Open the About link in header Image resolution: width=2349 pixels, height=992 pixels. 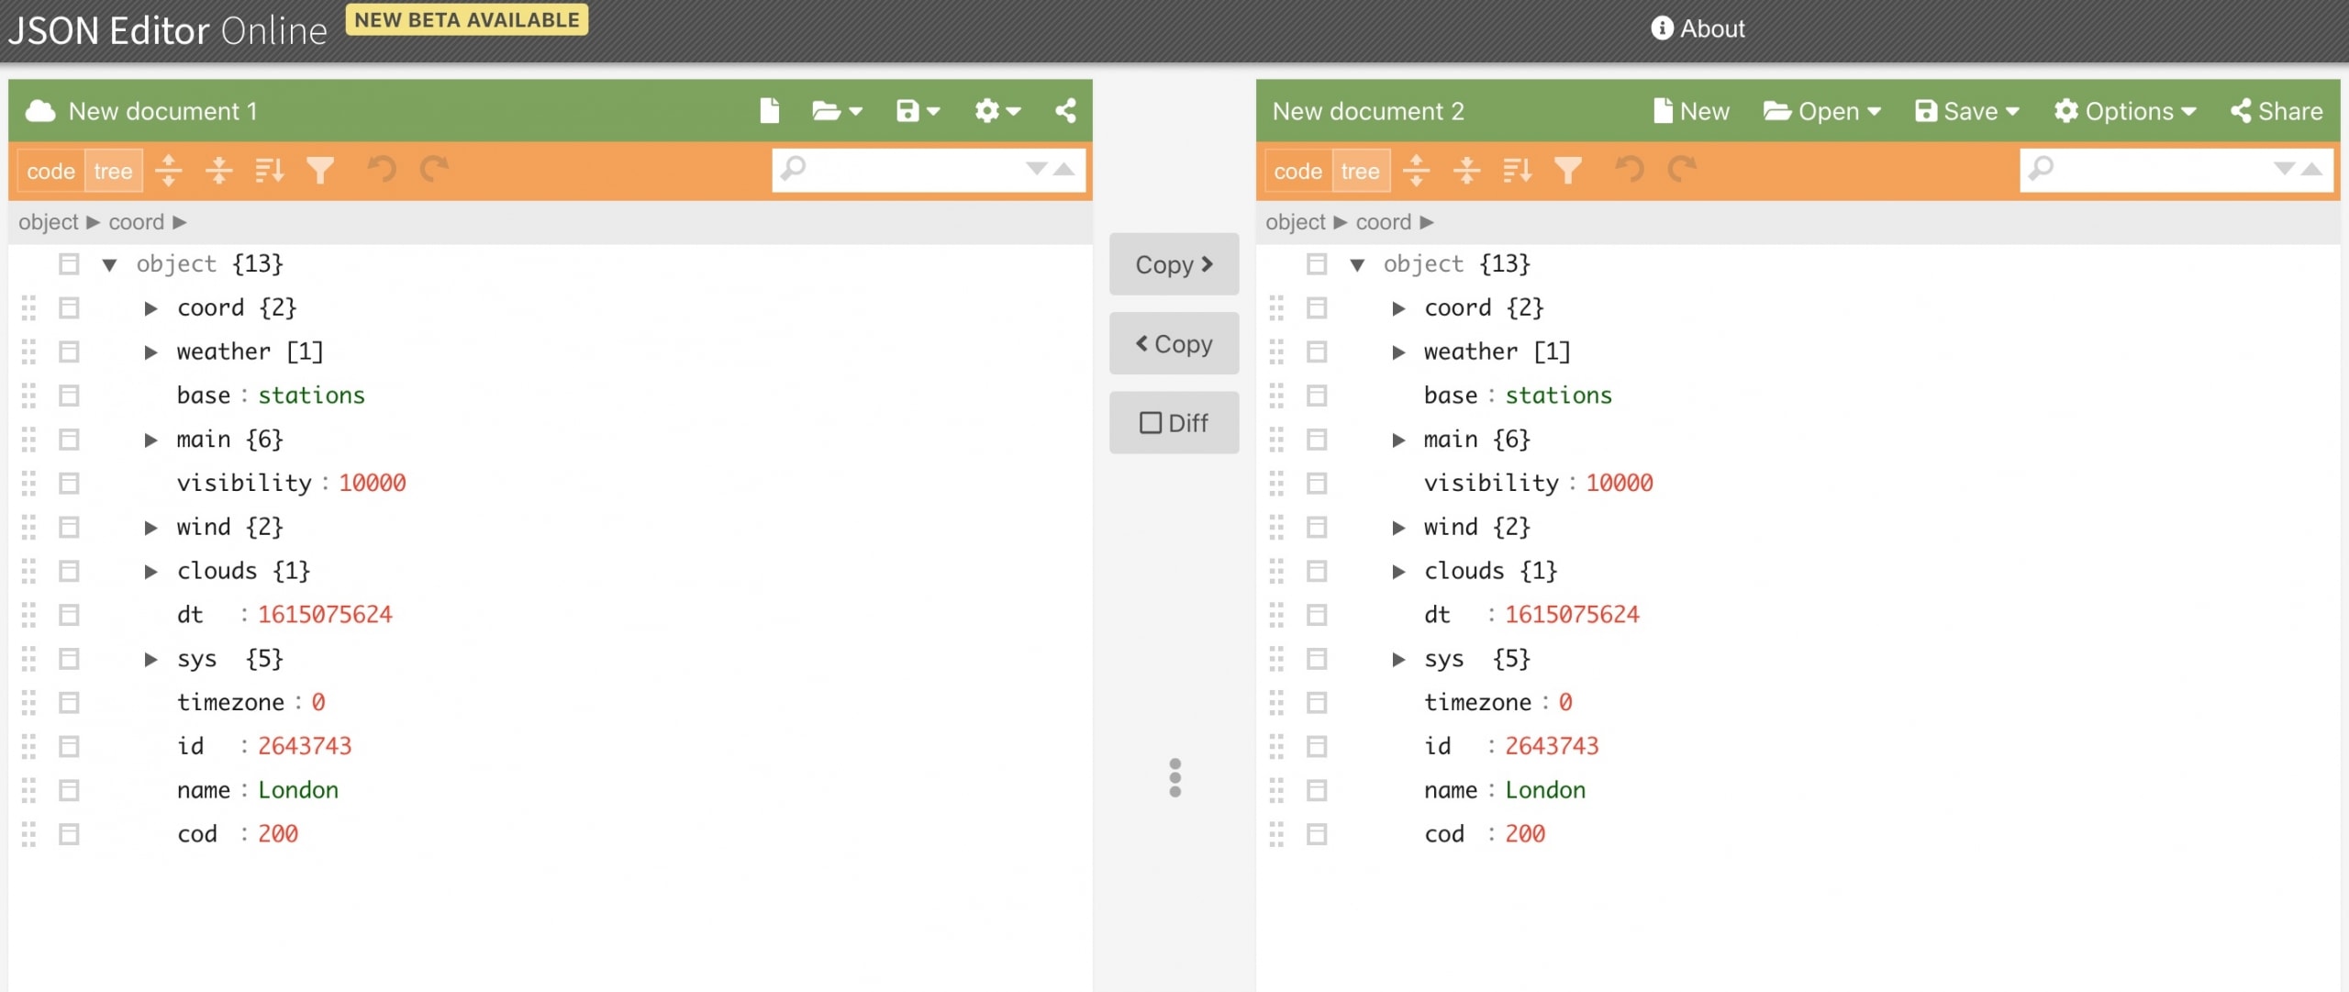click(1698, 28)
